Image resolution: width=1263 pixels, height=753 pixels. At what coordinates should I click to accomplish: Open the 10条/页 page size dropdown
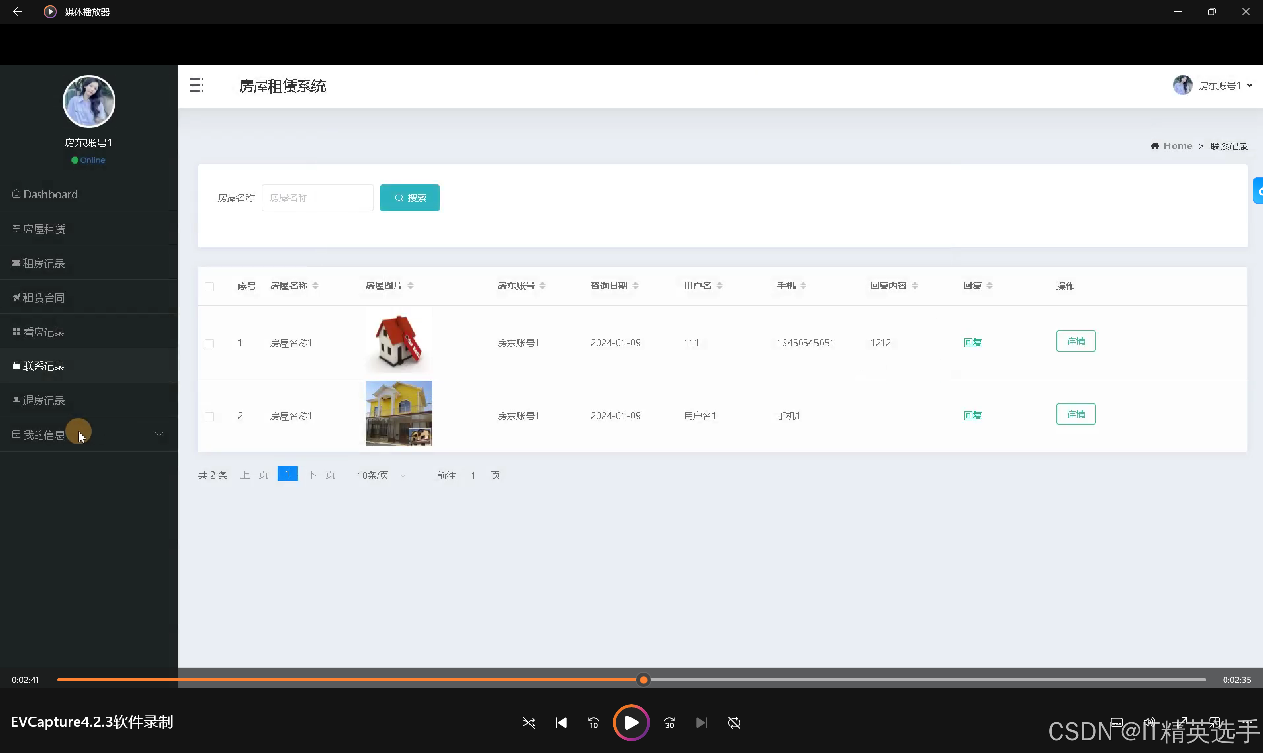pyautogui.click(x=382, y=475)
